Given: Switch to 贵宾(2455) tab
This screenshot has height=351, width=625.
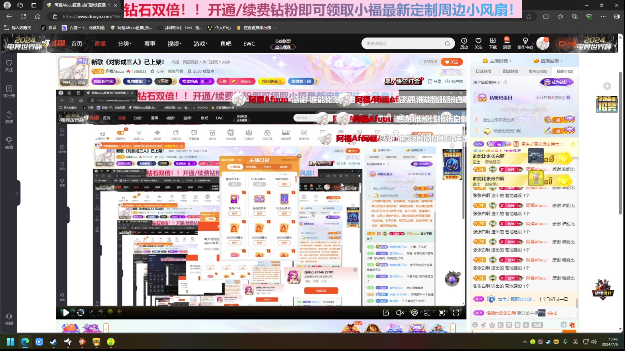Looking at the screenshot, I should click(538, 71).
